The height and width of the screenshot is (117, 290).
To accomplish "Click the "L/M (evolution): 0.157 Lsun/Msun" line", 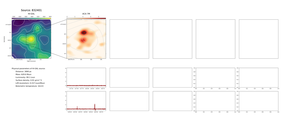I will point(30,83).
